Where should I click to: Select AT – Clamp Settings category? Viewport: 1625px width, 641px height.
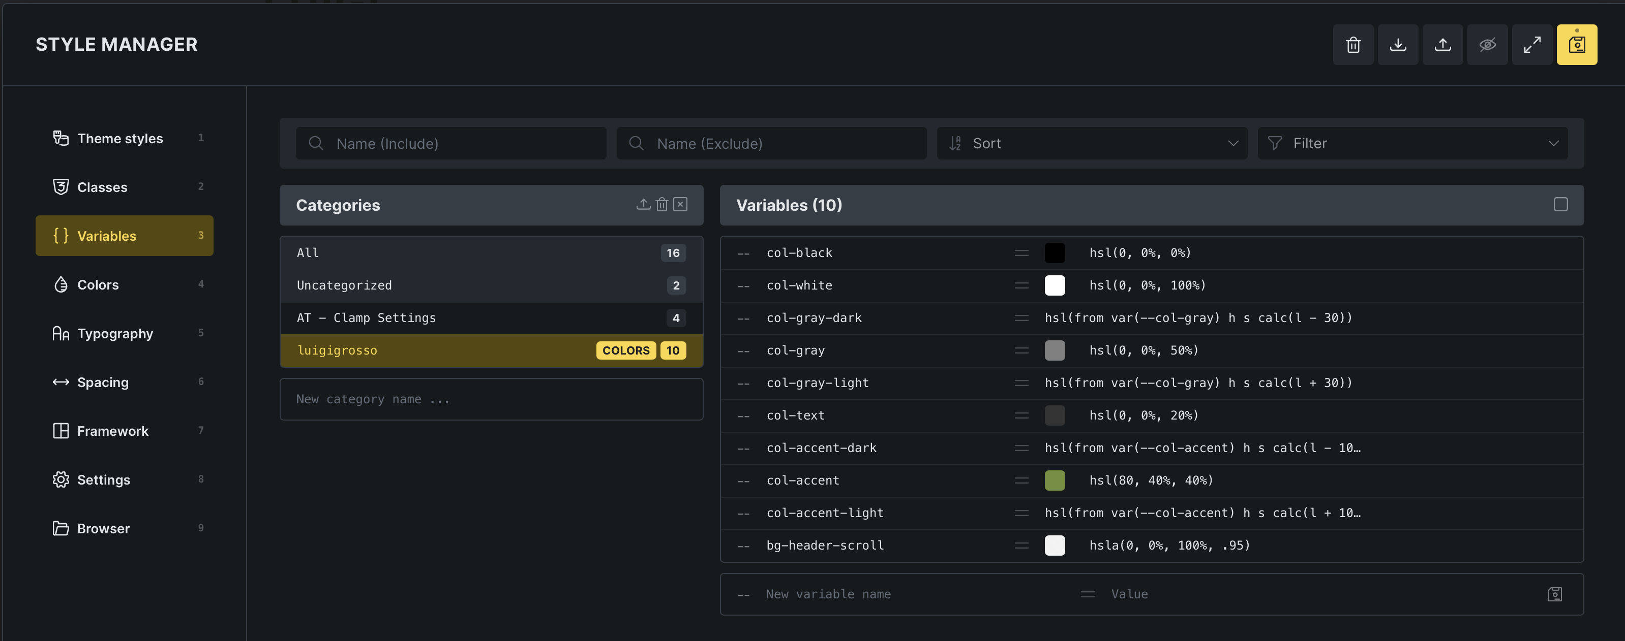[x=491, y=317]
